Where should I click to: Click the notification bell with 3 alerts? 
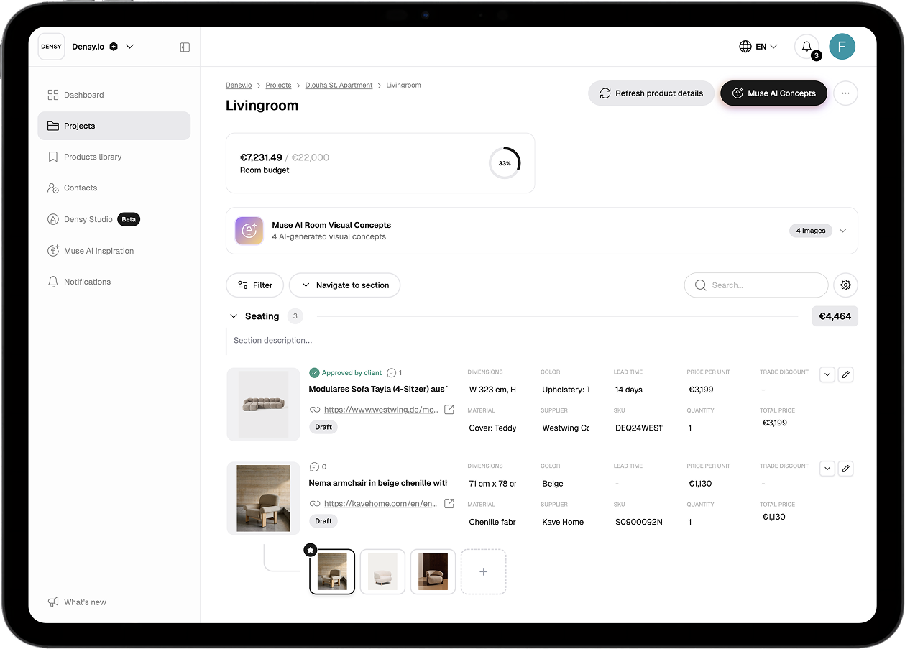[x=806, y=46]
